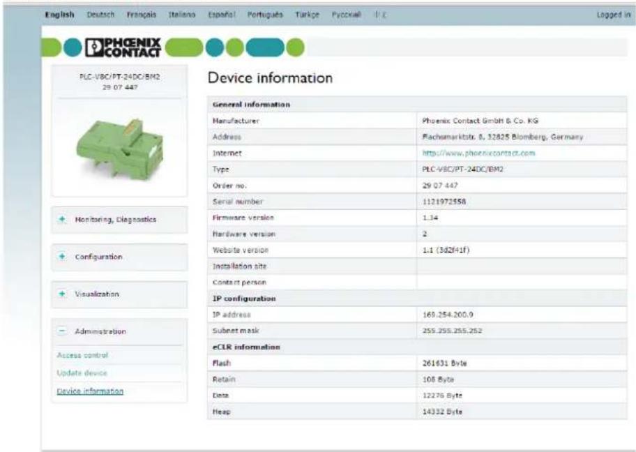
Task: Switch language to Türkçe
Action: tap(307, 15)
